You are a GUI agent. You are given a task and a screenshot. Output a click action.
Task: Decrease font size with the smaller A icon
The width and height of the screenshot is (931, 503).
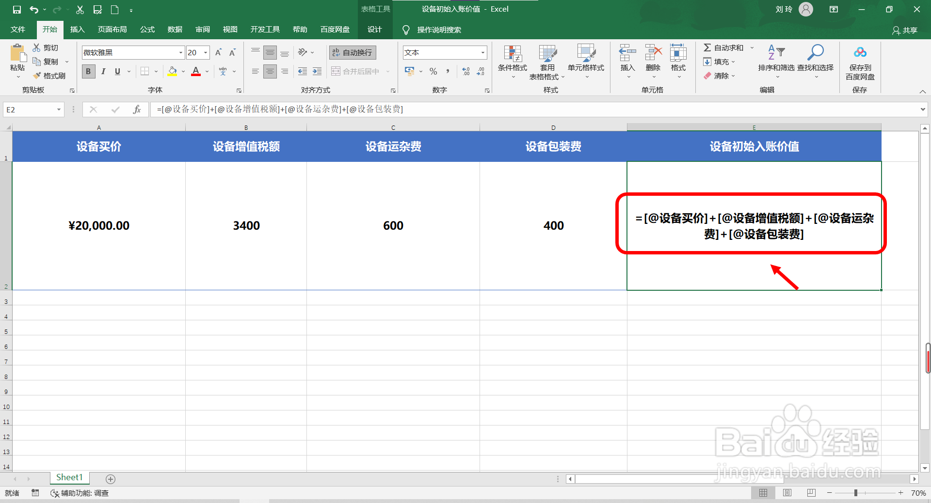(233, 52)
